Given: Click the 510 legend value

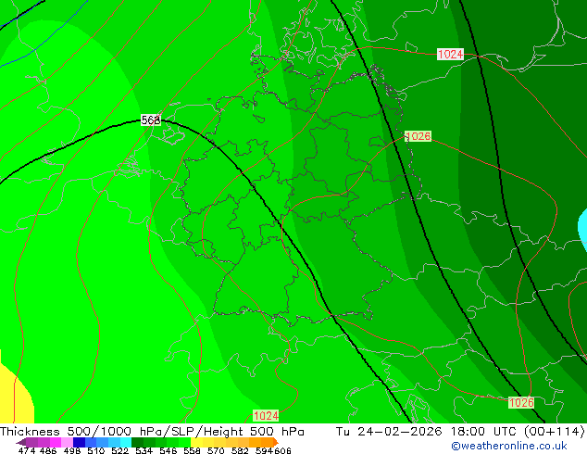Looking at the screenshot, I should coord(96,450).
